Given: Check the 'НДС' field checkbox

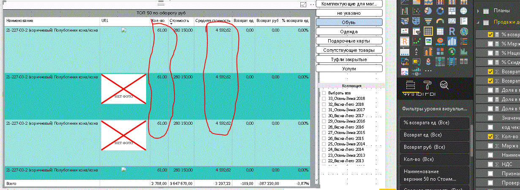Looking at the screenshot, I should (490, 164).
